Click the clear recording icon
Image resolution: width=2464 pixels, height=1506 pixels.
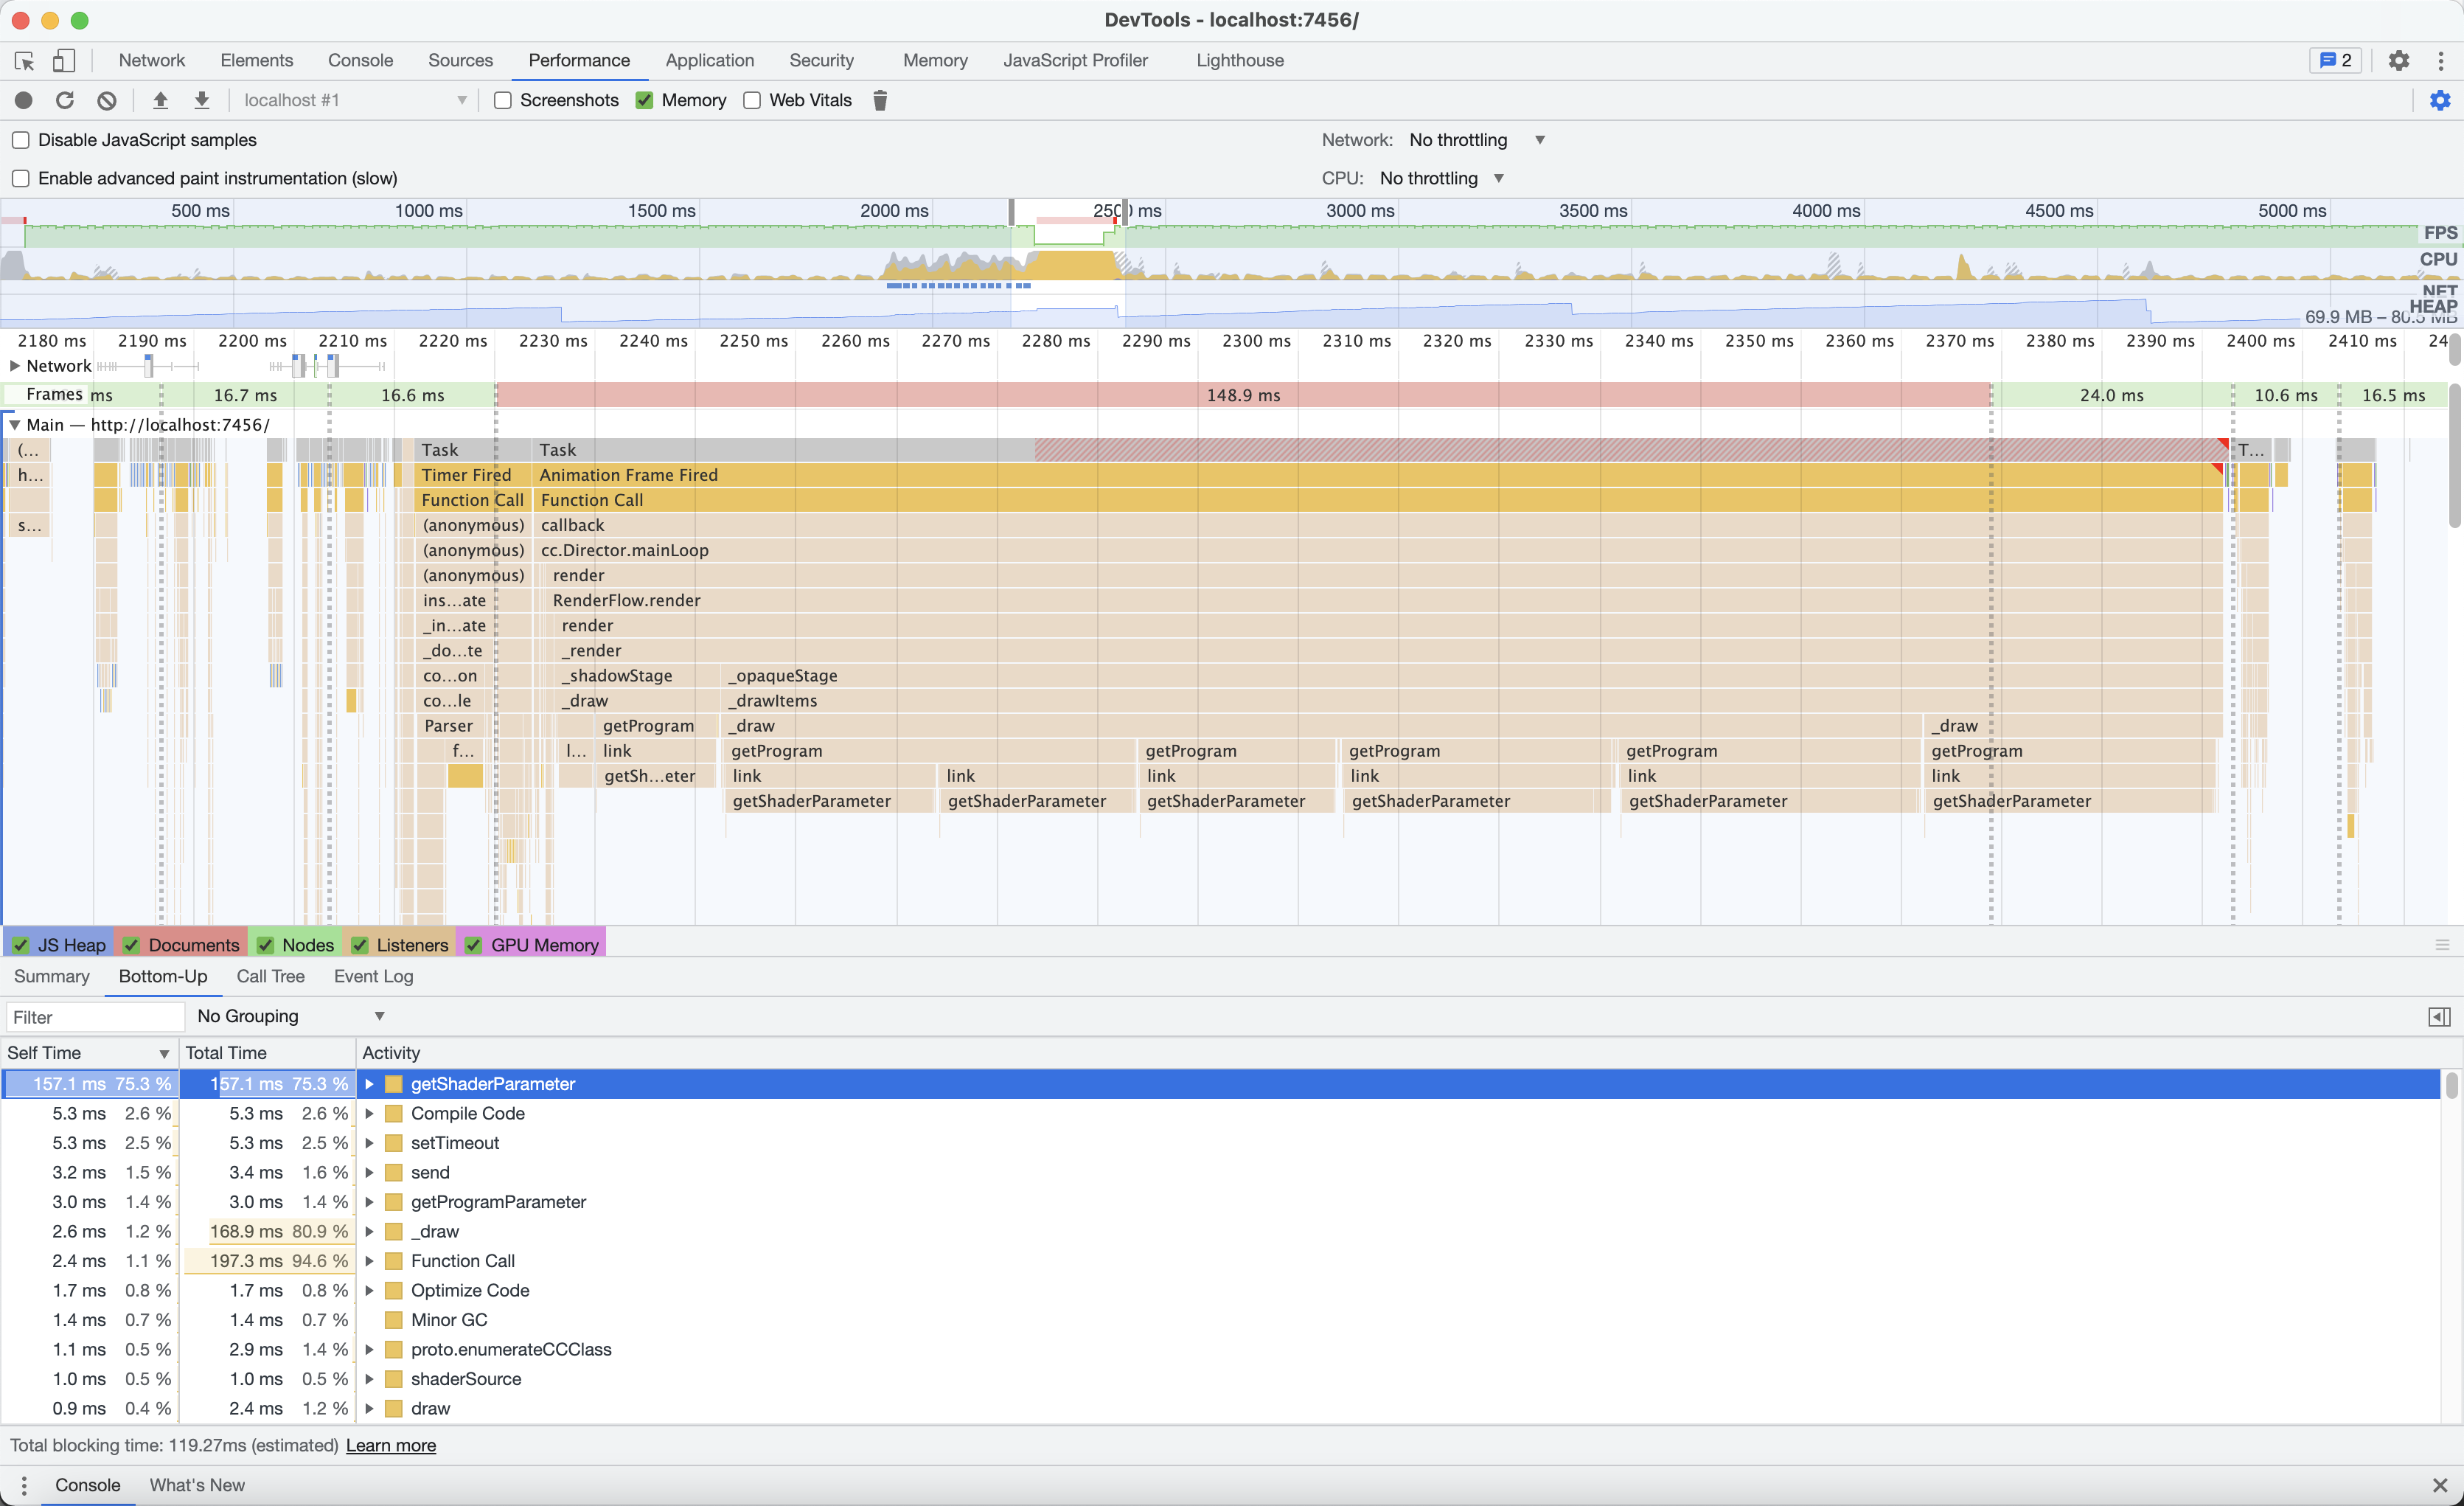click(107, 100)
